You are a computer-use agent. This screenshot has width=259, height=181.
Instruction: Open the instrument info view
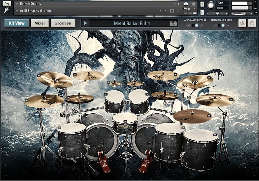point(194,4)
